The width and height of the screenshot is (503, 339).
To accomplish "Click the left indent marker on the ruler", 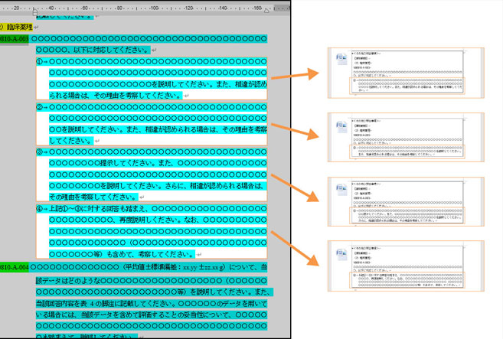I will (x=35, y=12).
